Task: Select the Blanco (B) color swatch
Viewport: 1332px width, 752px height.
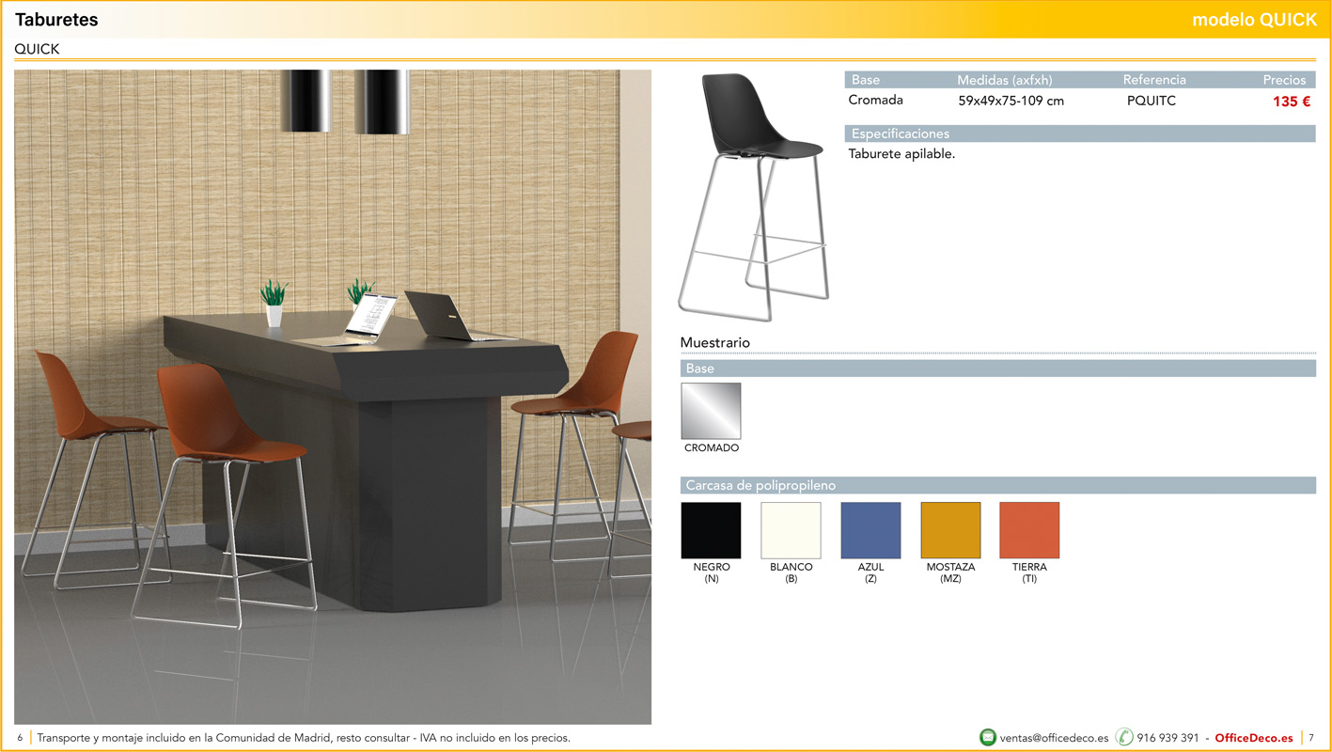Action: [x=791, y=530]
